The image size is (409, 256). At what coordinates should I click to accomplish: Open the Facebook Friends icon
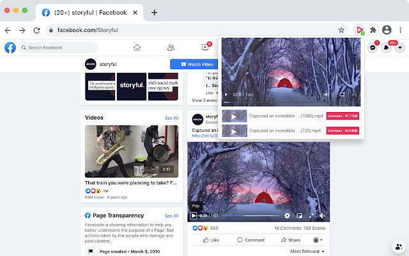pyautogui.click(x=171, y=47)
